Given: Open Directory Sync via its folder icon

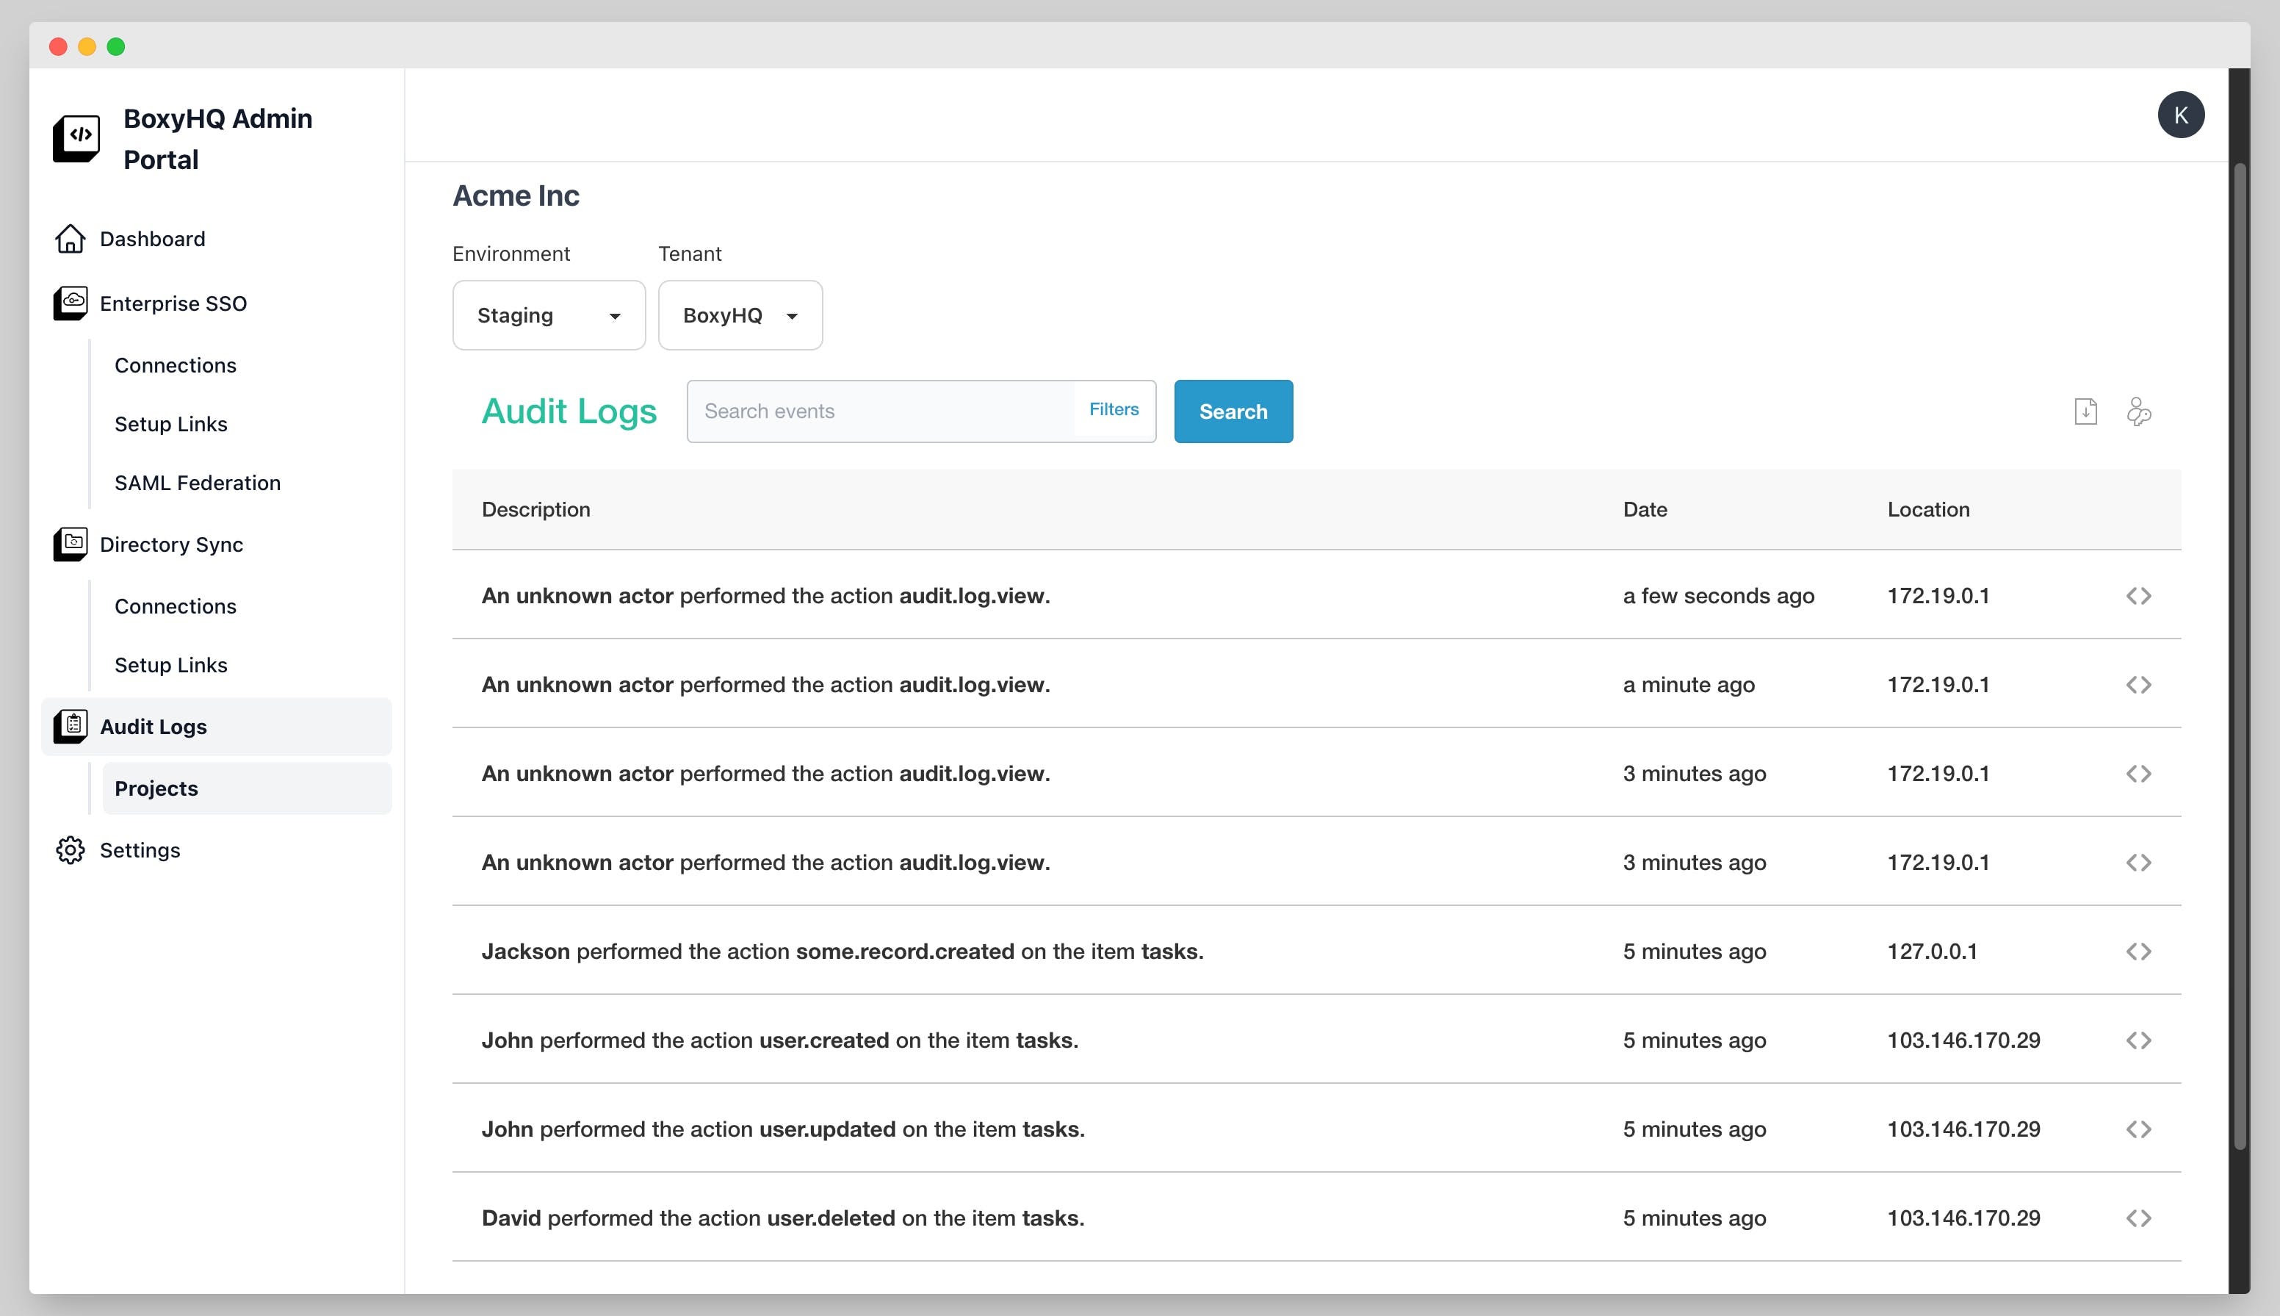Looking at the screenshot, I should coord(71,544).
